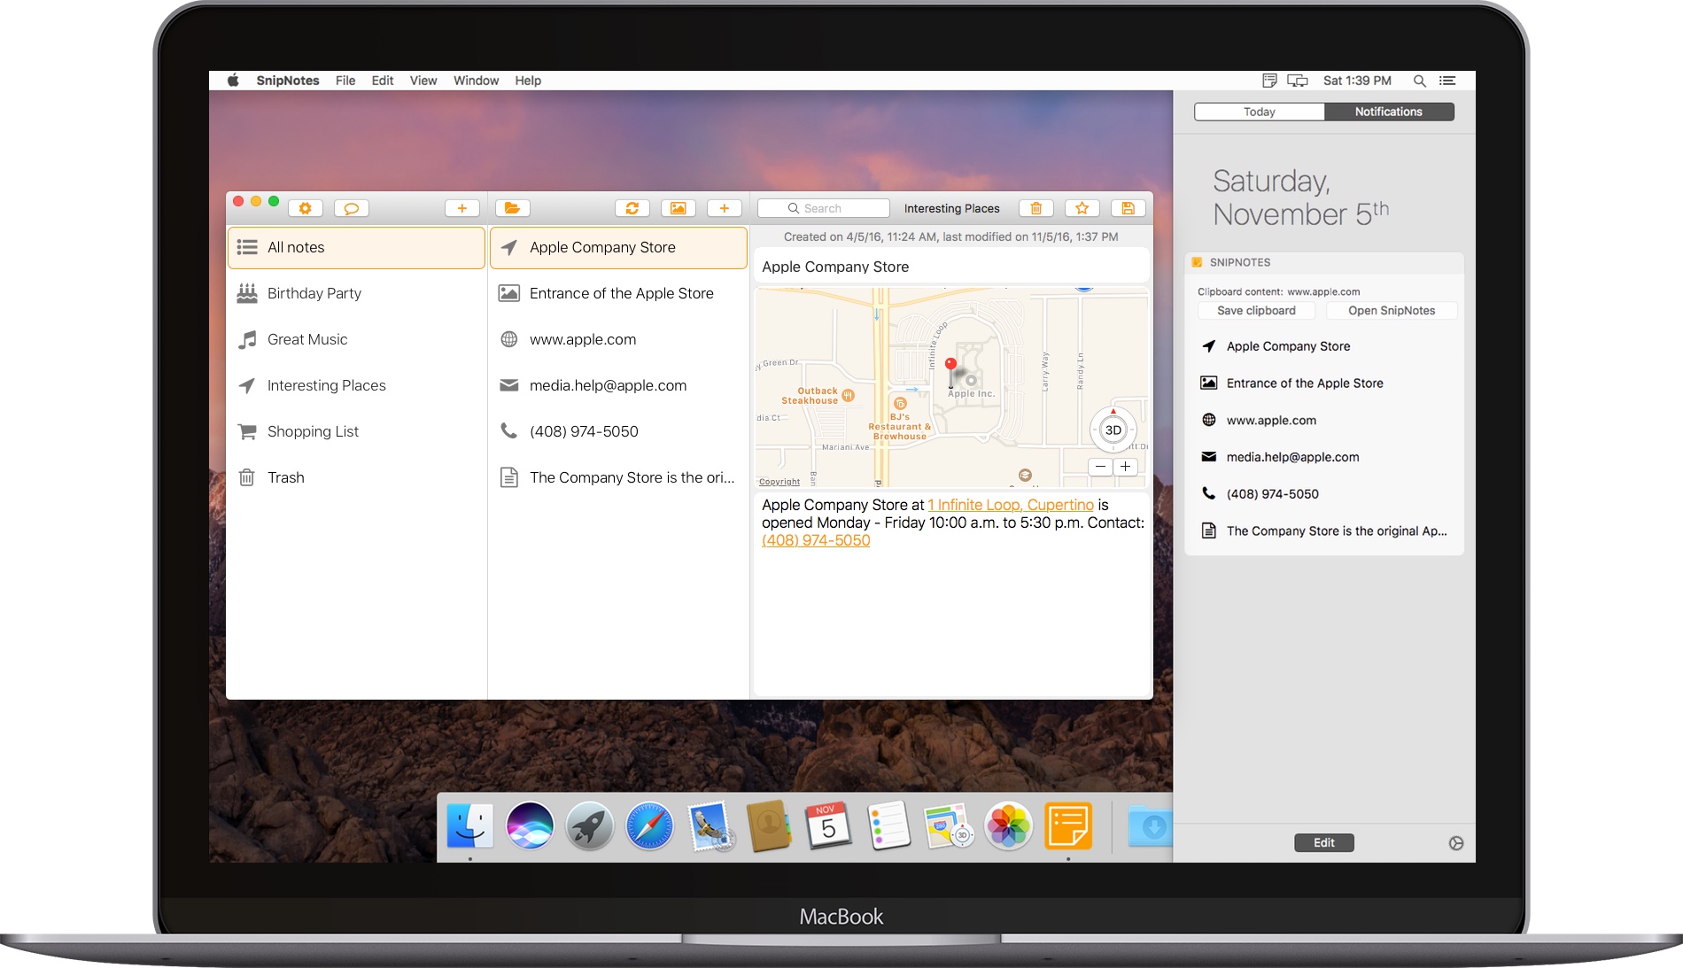Viewport: 1683px width, 968px height.
Task: Toggle 3D view on the map
Action: 1113,430
